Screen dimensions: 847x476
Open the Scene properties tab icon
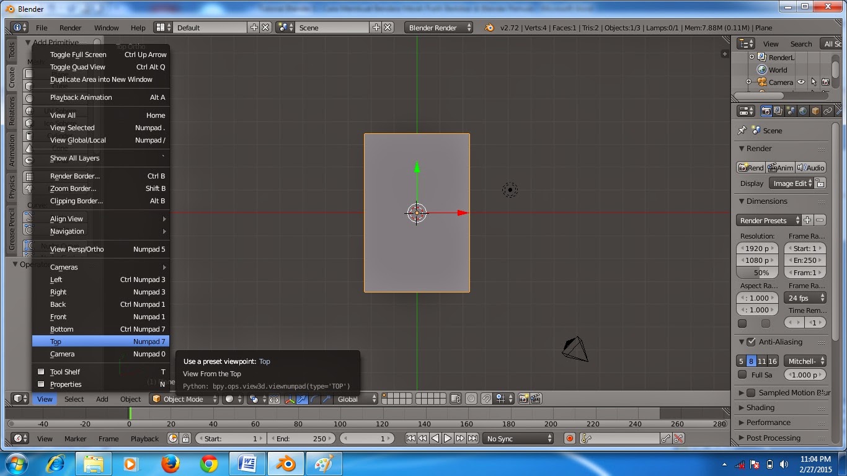pos(791,111)
